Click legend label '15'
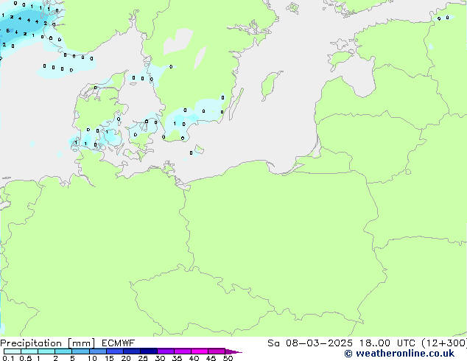 [109, 358]
